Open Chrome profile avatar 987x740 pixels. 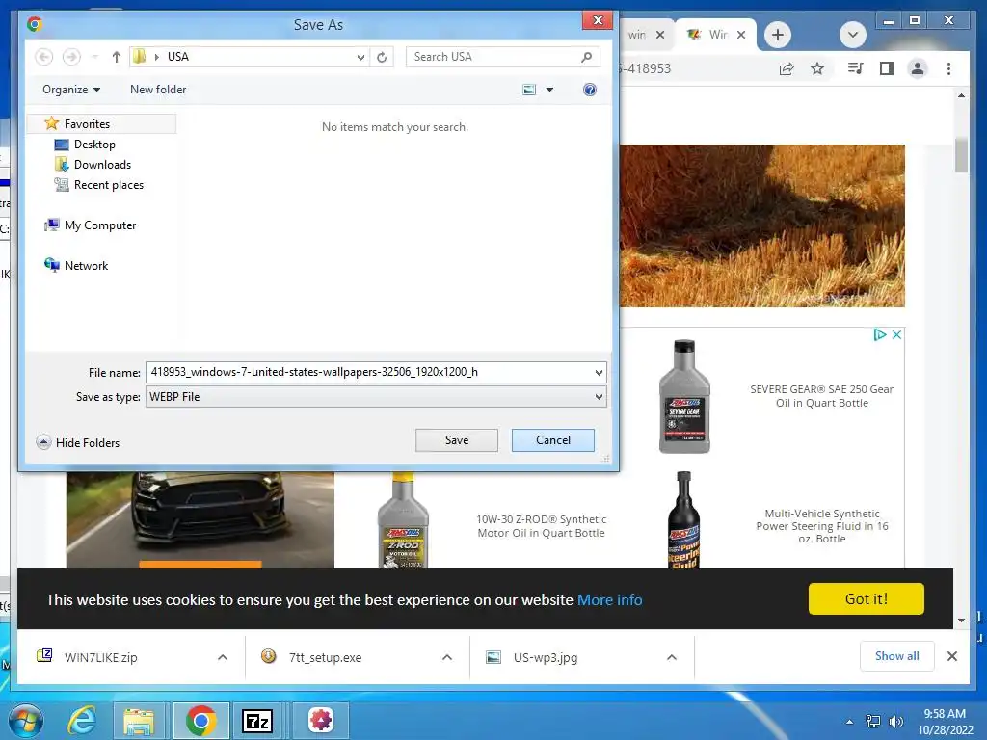(918, 68)
